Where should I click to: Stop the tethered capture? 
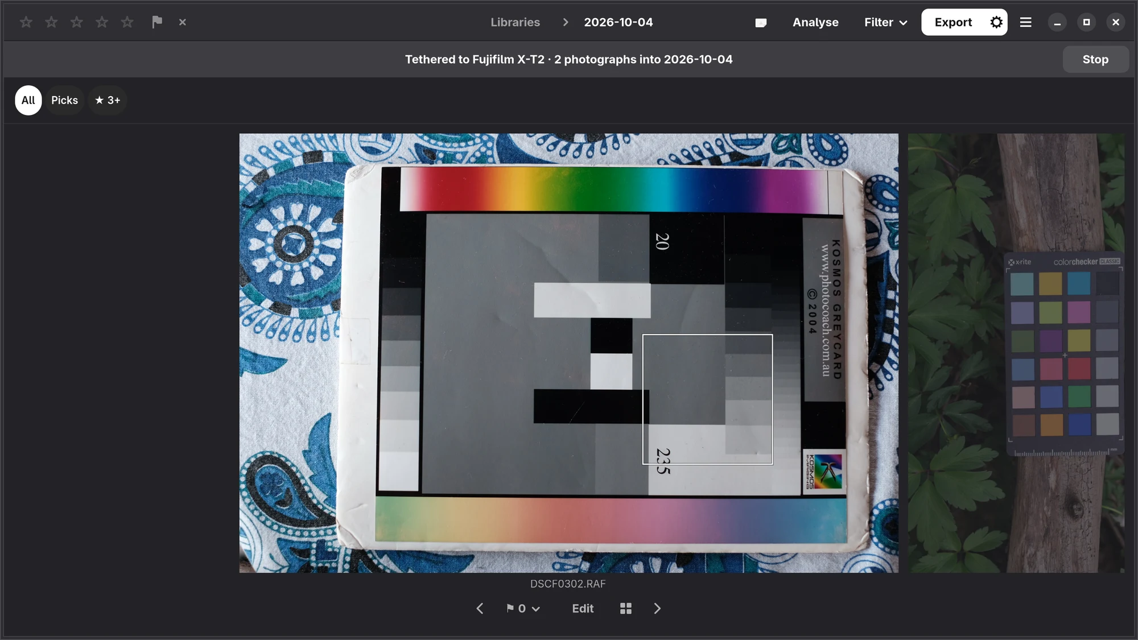[x=1095, y=59]
